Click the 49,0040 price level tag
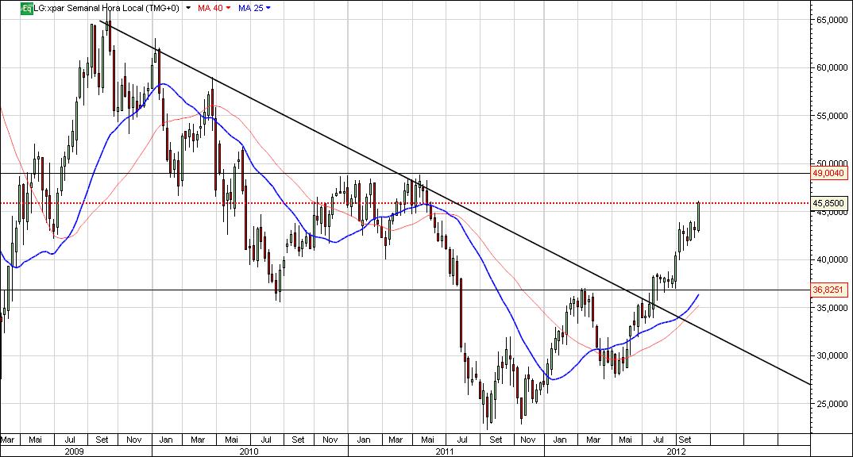The image size is (853, 457). click(x=829, y=173)
